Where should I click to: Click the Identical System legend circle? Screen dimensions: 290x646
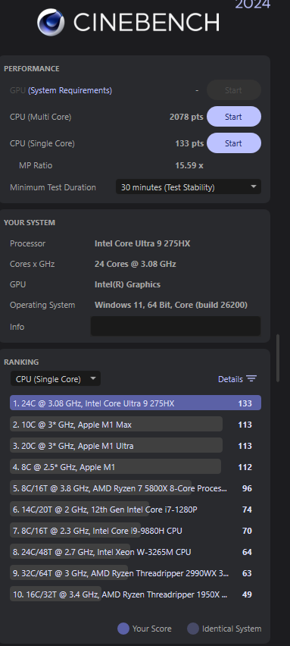click(193, 629)
